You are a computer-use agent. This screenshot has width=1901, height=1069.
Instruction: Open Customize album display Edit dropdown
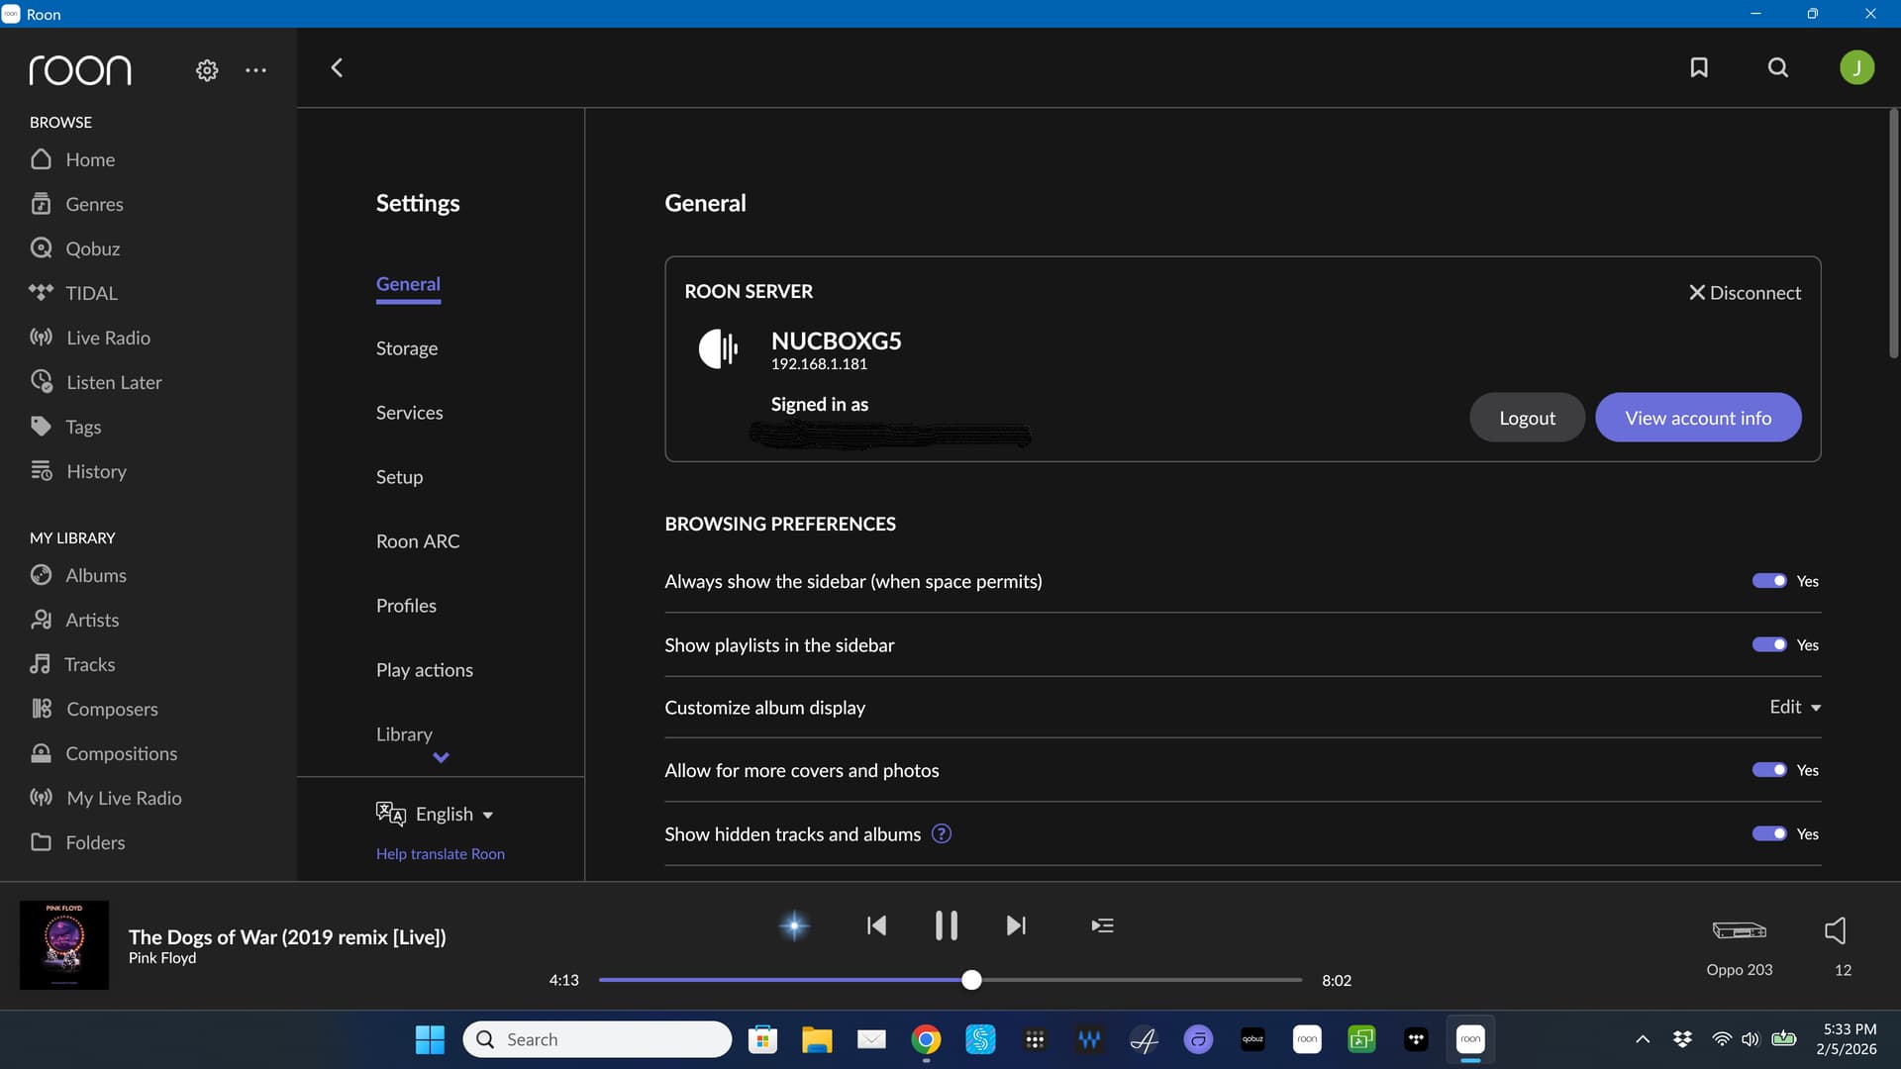coord(1794,707)
